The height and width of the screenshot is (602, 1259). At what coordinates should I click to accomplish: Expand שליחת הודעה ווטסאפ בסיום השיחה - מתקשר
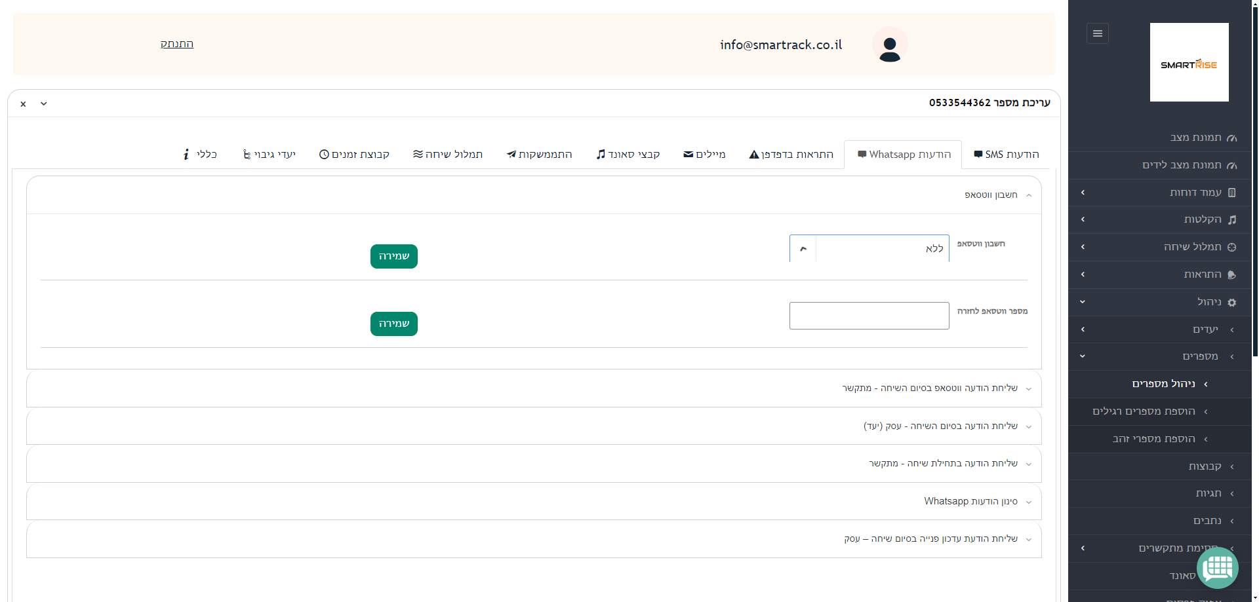coord(534,388)
